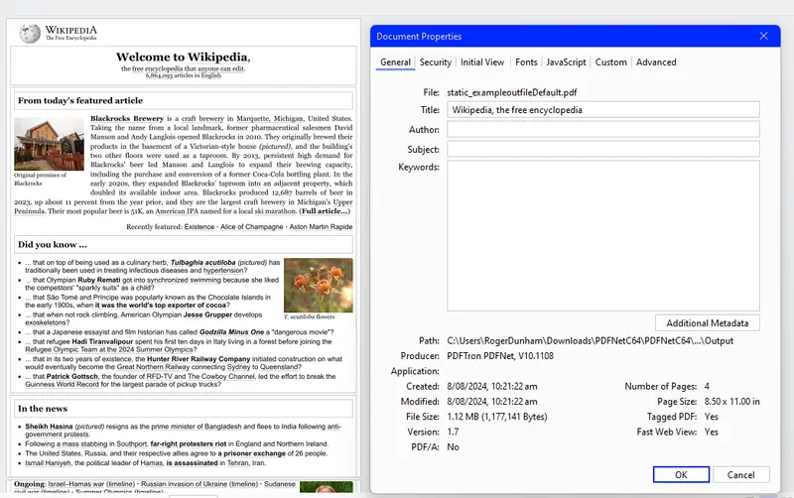
Task: Close Document Properties with the X icon
Action: (x=763, y=36)
